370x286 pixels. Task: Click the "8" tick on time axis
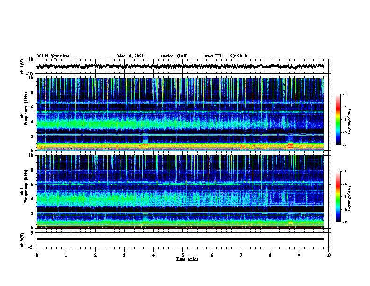tap(270, 255)
